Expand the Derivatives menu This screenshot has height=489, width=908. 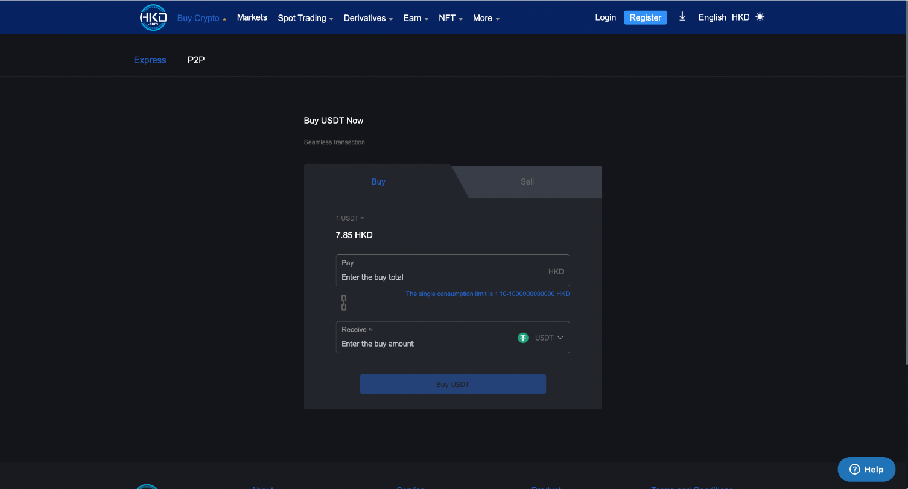pyautogui.click(x=368, y=18)
